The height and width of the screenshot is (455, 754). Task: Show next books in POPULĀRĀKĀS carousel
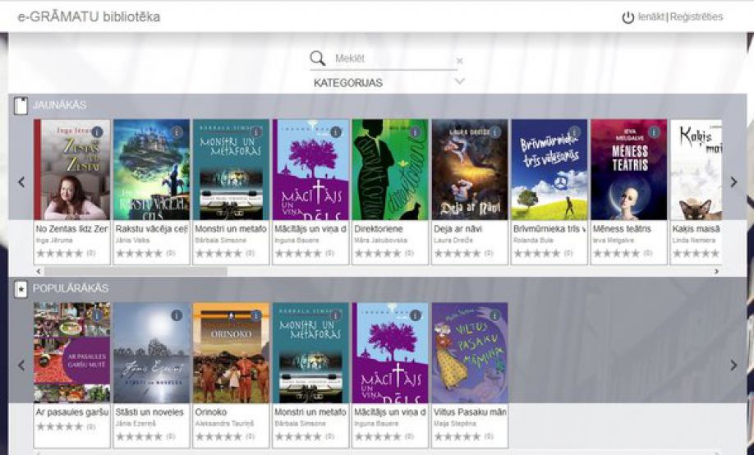pos(733,365)
